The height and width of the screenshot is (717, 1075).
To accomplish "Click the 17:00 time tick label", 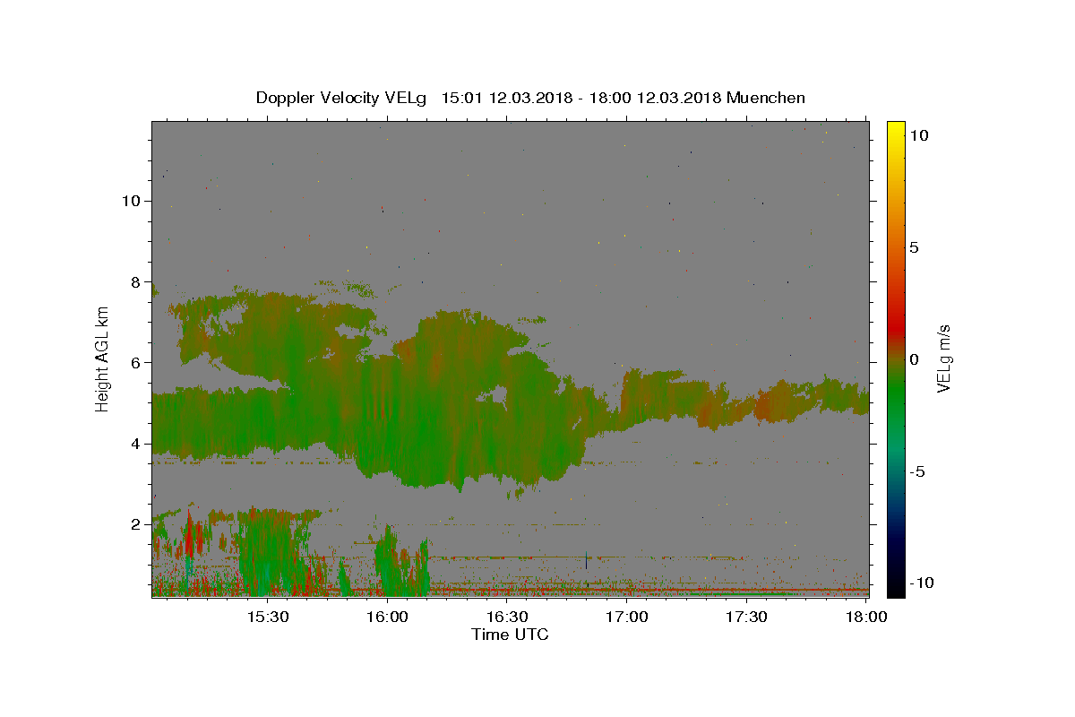I will coord(627,617).
